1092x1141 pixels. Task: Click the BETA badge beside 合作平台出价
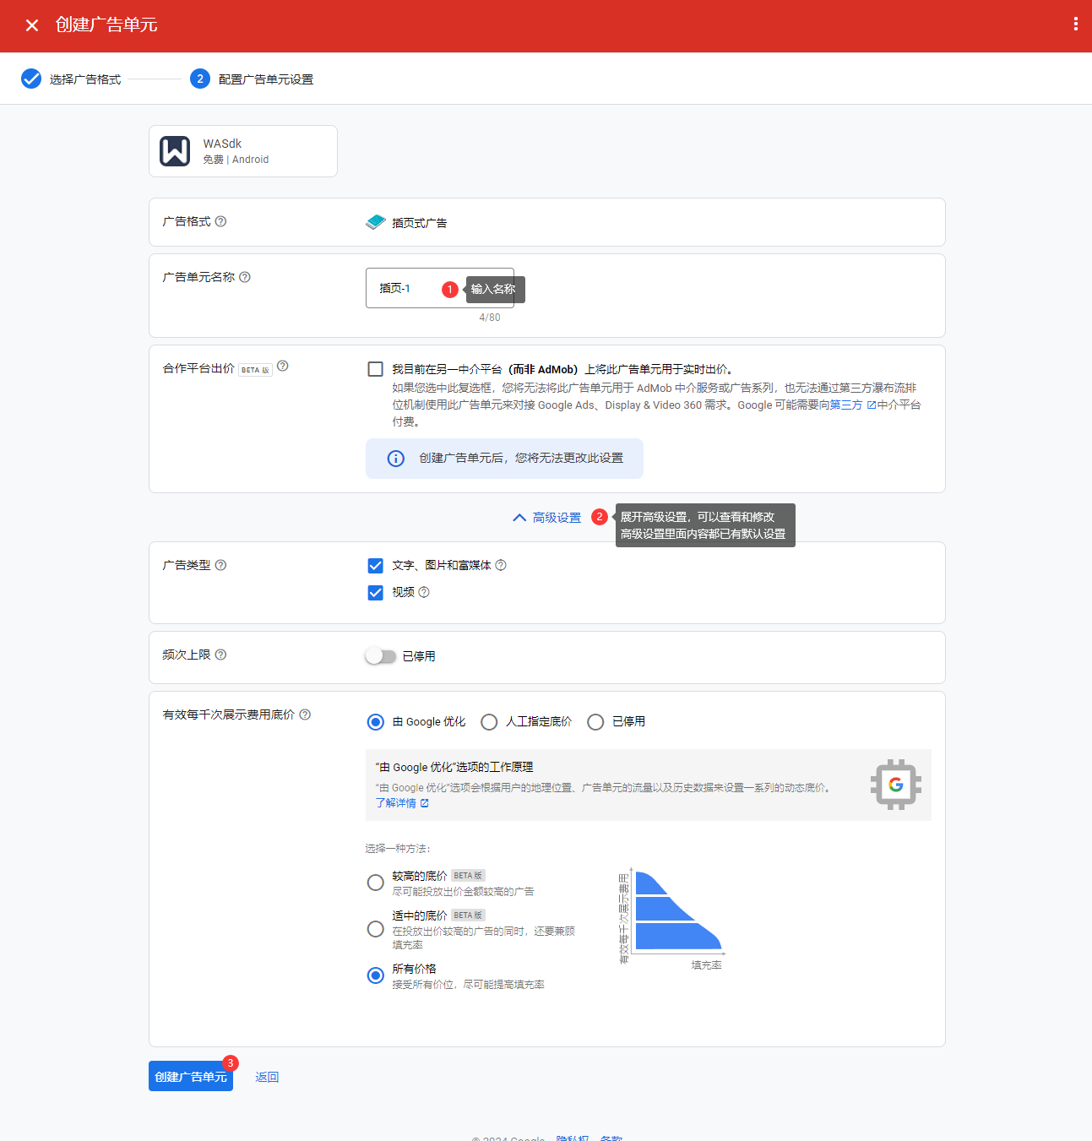pyautogui.click(x=255, y=370)
